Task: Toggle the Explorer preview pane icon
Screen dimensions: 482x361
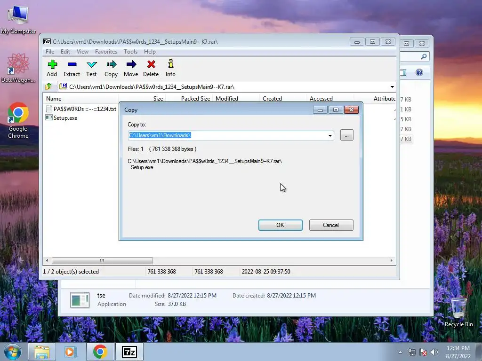Action: tap(403, 72)
